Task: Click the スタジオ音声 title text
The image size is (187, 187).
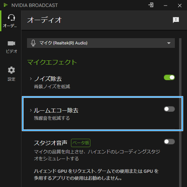Action: point(51,143)
